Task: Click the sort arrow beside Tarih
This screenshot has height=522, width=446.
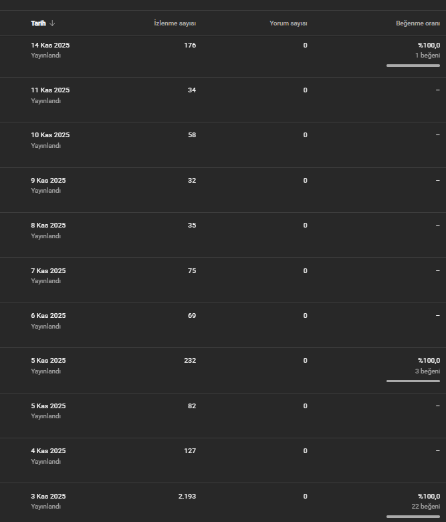Action: tap(52, 23)
